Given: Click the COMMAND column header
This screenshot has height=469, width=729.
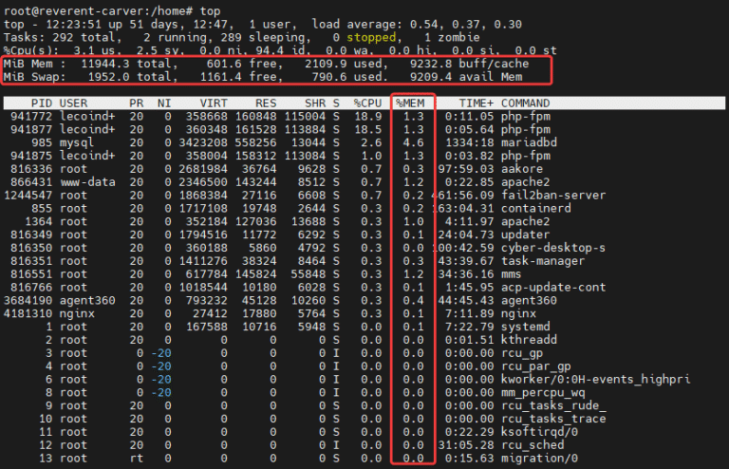Looking at the screenshot, I should tap(525, 103).
